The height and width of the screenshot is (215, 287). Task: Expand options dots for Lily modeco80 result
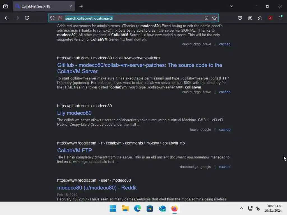point(215,130)
